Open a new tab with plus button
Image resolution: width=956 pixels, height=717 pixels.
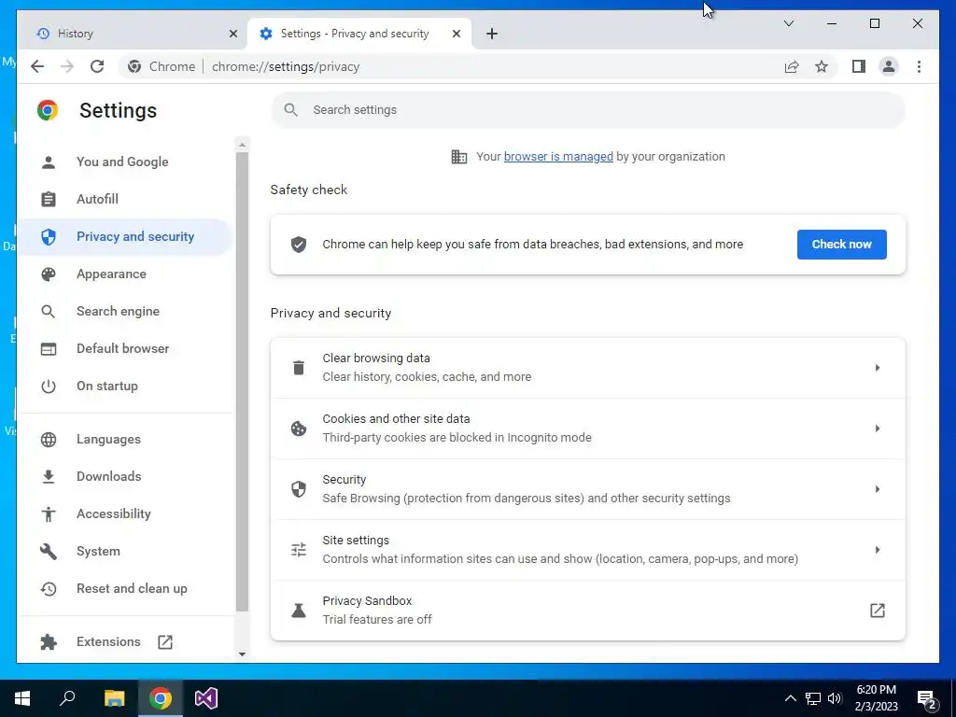(492, 34)
